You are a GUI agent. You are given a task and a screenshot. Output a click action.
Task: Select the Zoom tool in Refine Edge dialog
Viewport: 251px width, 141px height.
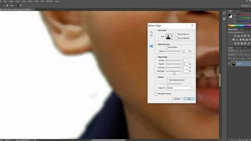tap(151, 32)
